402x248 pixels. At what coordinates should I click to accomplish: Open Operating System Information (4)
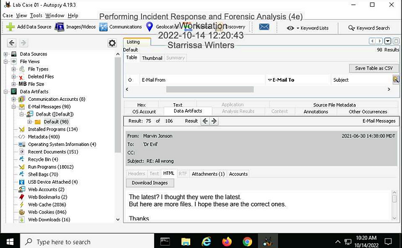(62, 144)
